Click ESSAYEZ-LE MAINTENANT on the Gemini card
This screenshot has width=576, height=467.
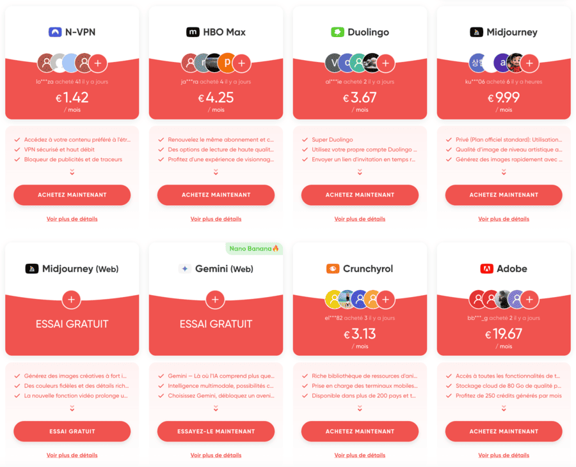(x=215, y=432)
